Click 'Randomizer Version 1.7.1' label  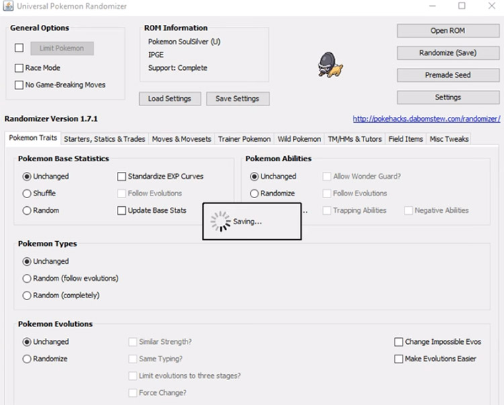(x=51, y=119)
